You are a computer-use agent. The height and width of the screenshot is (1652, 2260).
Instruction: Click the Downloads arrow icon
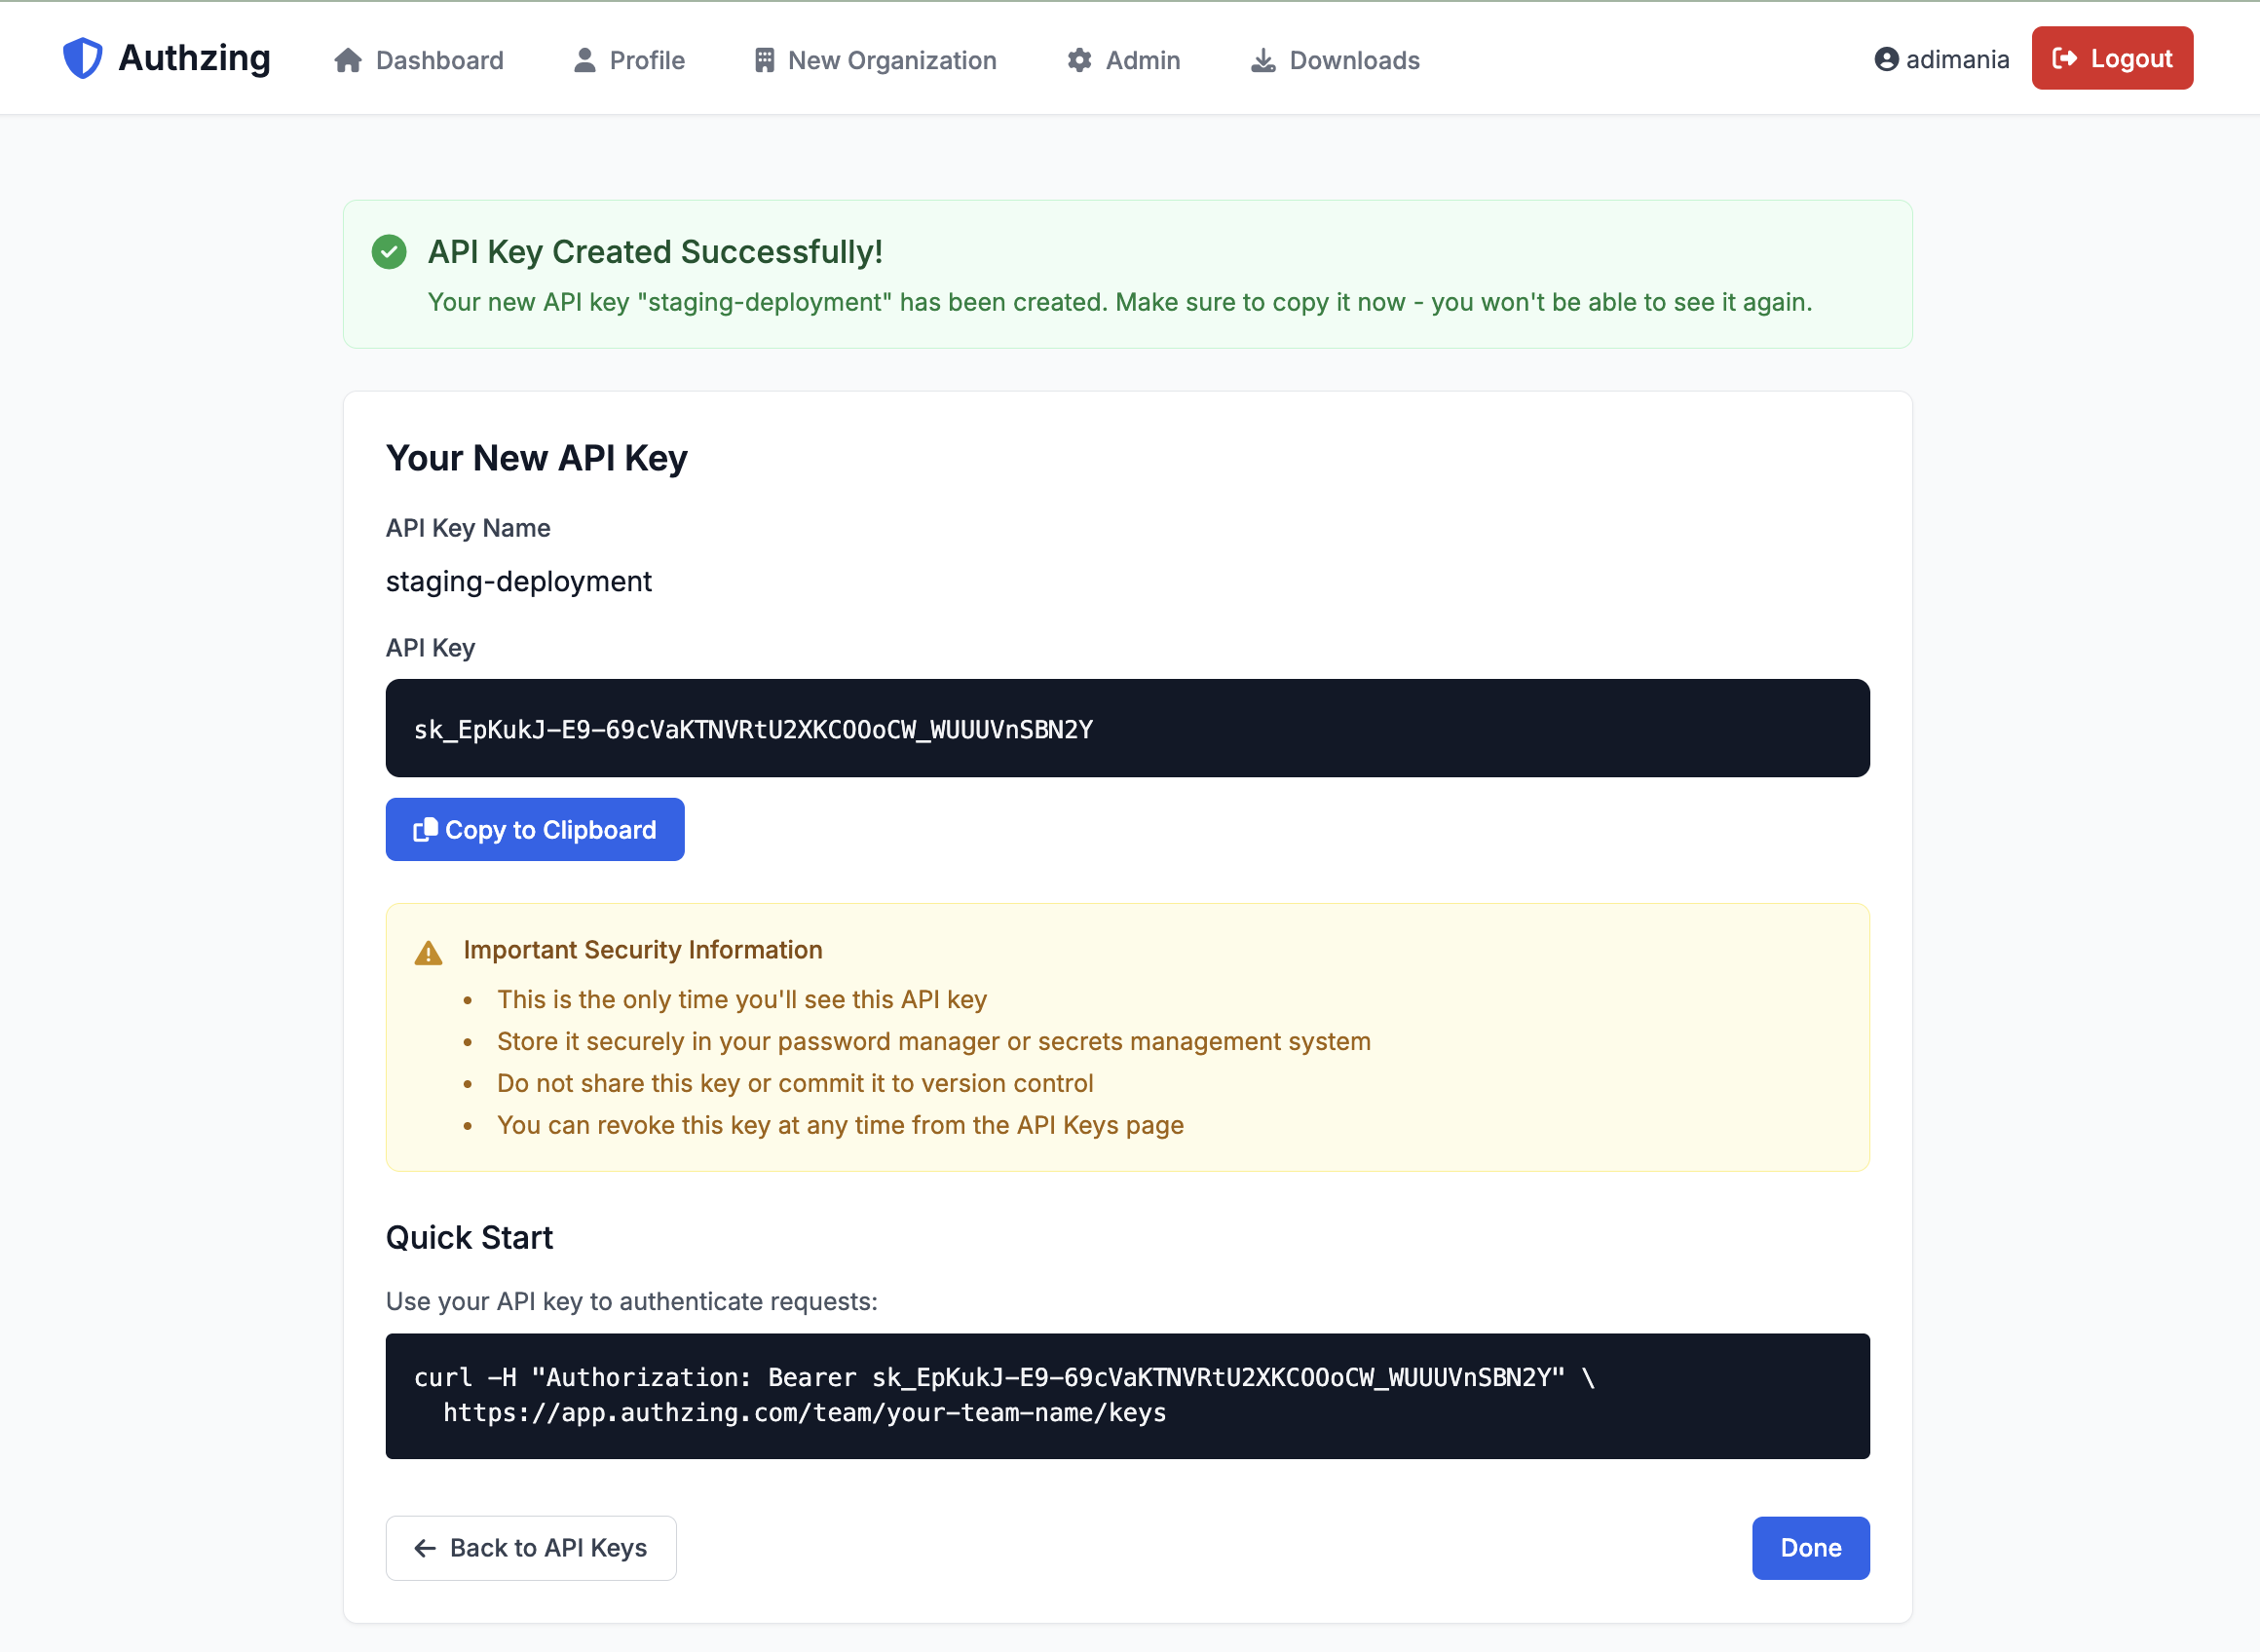click(1263, 60)
